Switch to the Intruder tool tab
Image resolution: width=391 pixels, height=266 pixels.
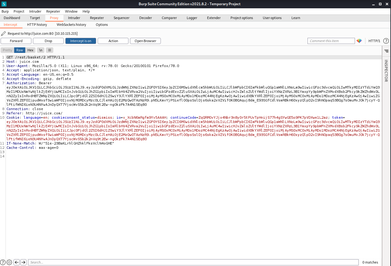click(74, 18)
